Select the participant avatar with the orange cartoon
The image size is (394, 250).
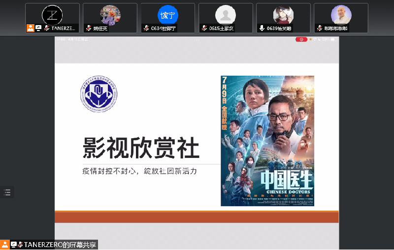(x=110, y=15)
